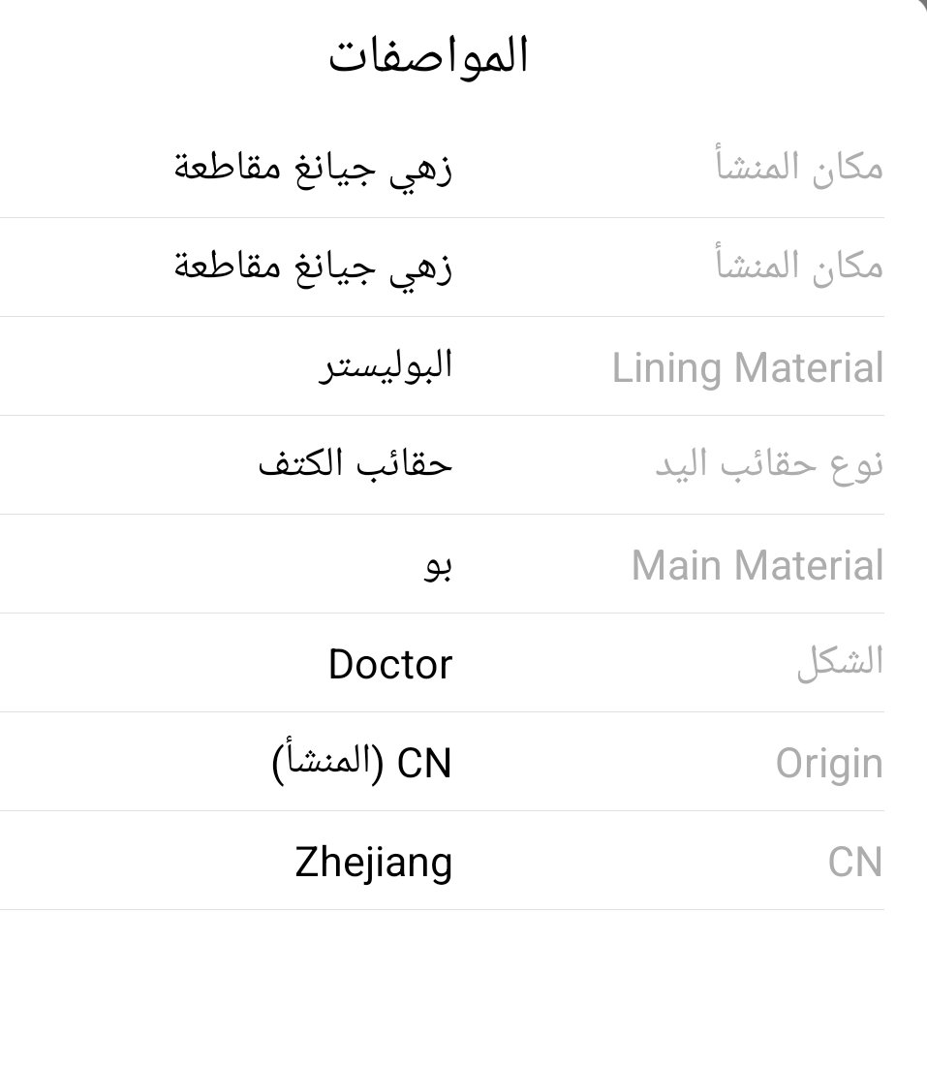
Task: Select the topmost مكان المنشأ label
Action: click(799, 166)
